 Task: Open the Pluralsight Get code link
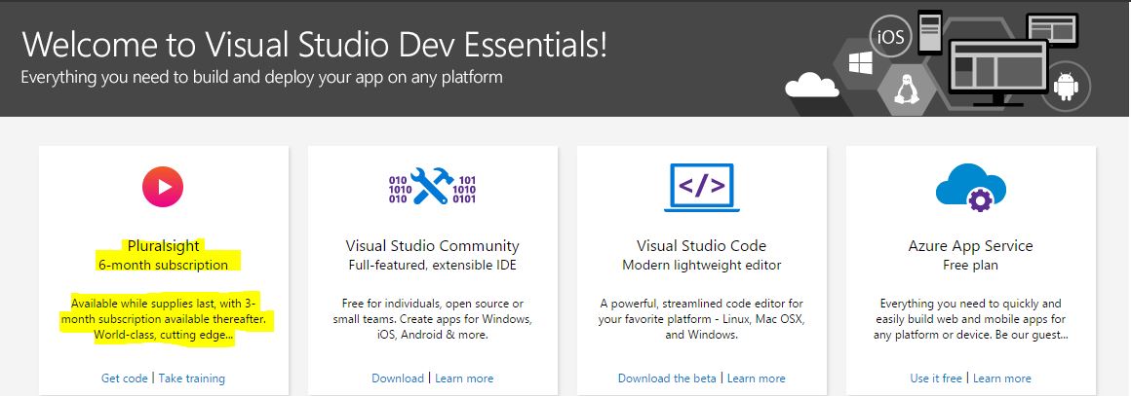tap(125, 378)
